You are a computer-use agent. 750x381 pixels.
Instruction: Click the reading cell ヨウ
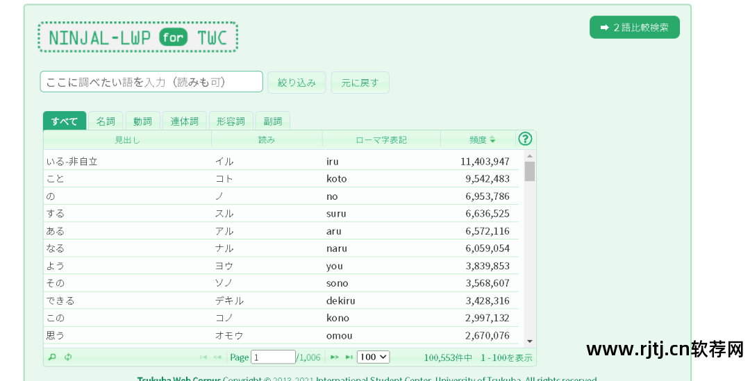(224, 266)
